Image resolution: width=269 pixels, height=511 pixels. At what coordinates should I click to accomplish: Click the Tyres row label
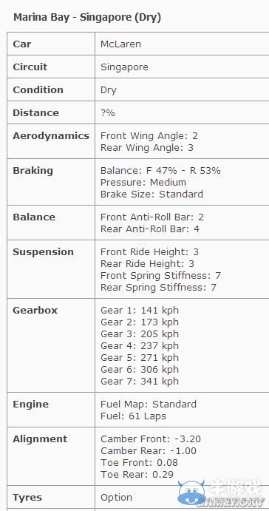pyautogui.click(x=27, y=497)
